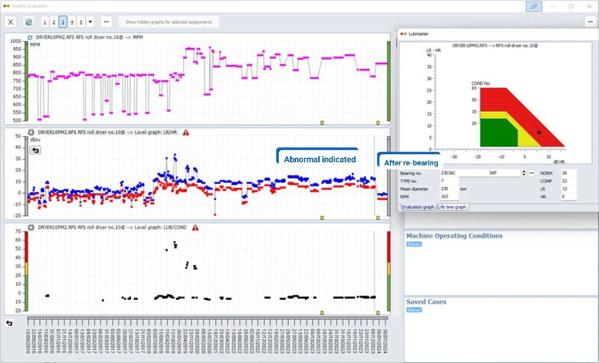Screen dimensions: 599x363
Task: Click the green range bar left of MPM graph
Action: point(26,81)
